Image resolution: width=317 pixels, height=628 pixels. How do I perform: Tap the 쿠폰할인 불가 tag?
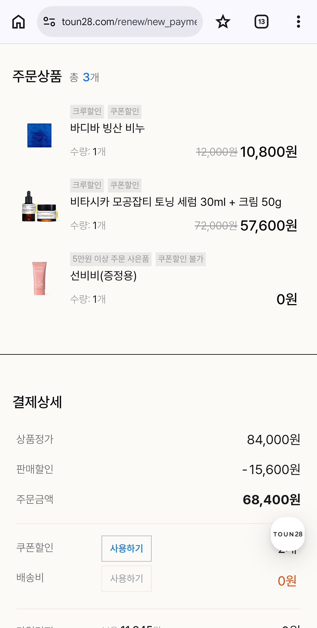[181, 259]
